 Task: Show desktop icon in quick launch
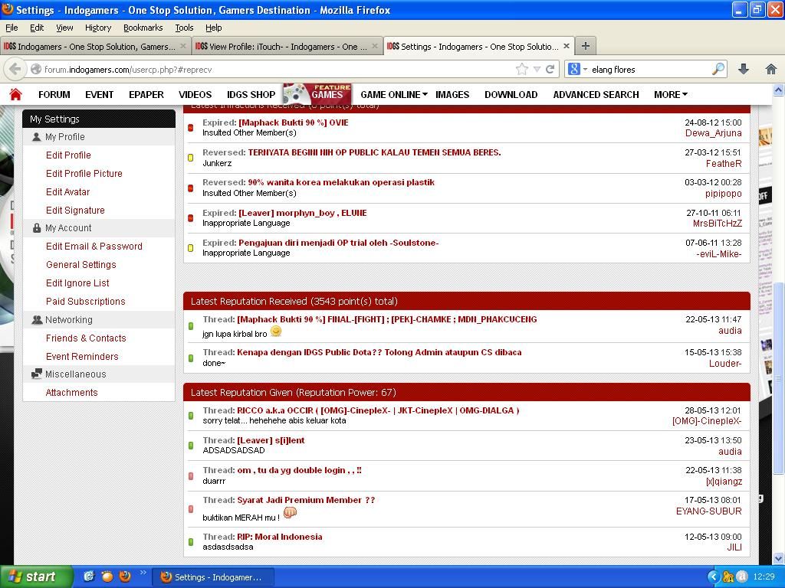tap(89, 577)
